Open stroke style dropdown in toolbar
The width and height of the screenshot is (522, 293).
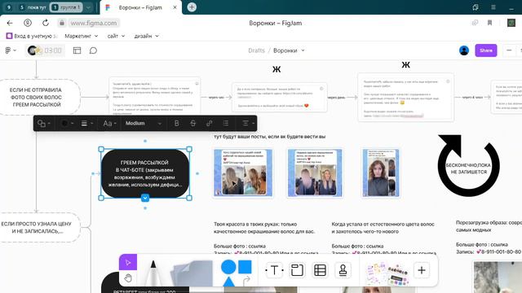pos(87,124)
